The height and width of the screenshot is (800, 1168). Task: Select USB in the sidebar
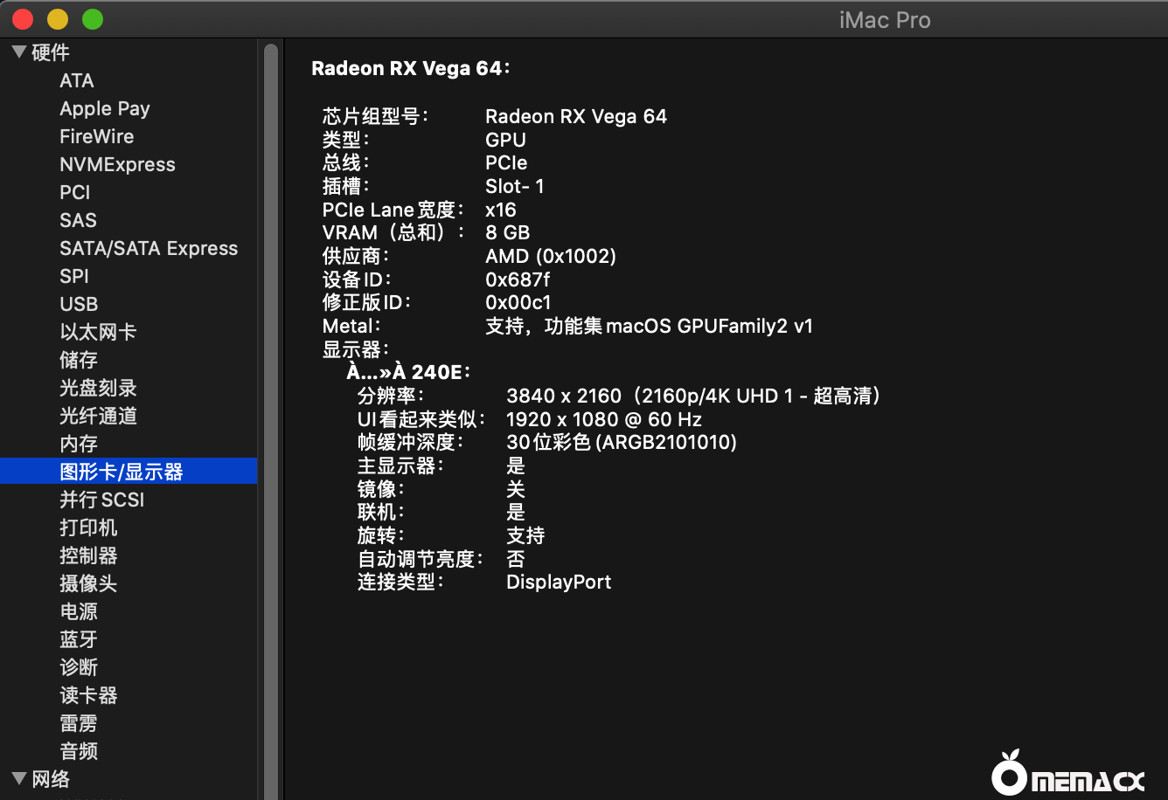point(79,304)
